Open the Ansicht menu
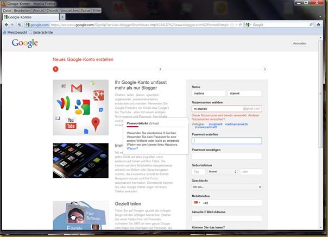The width and height of the screenshot is (328, 237). coord(39,10)
